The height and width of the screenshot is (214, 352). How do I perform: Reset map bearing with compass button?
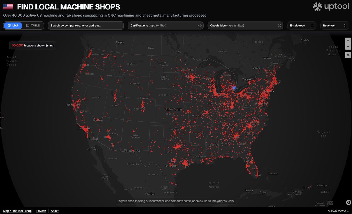[x=348, y=55]
